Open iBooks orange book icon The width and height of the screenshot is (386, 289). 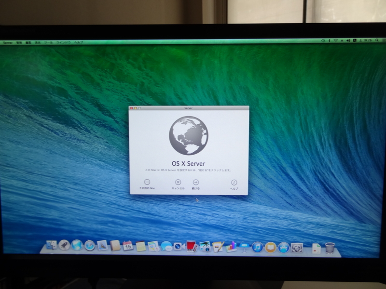(x=270, y=248)
